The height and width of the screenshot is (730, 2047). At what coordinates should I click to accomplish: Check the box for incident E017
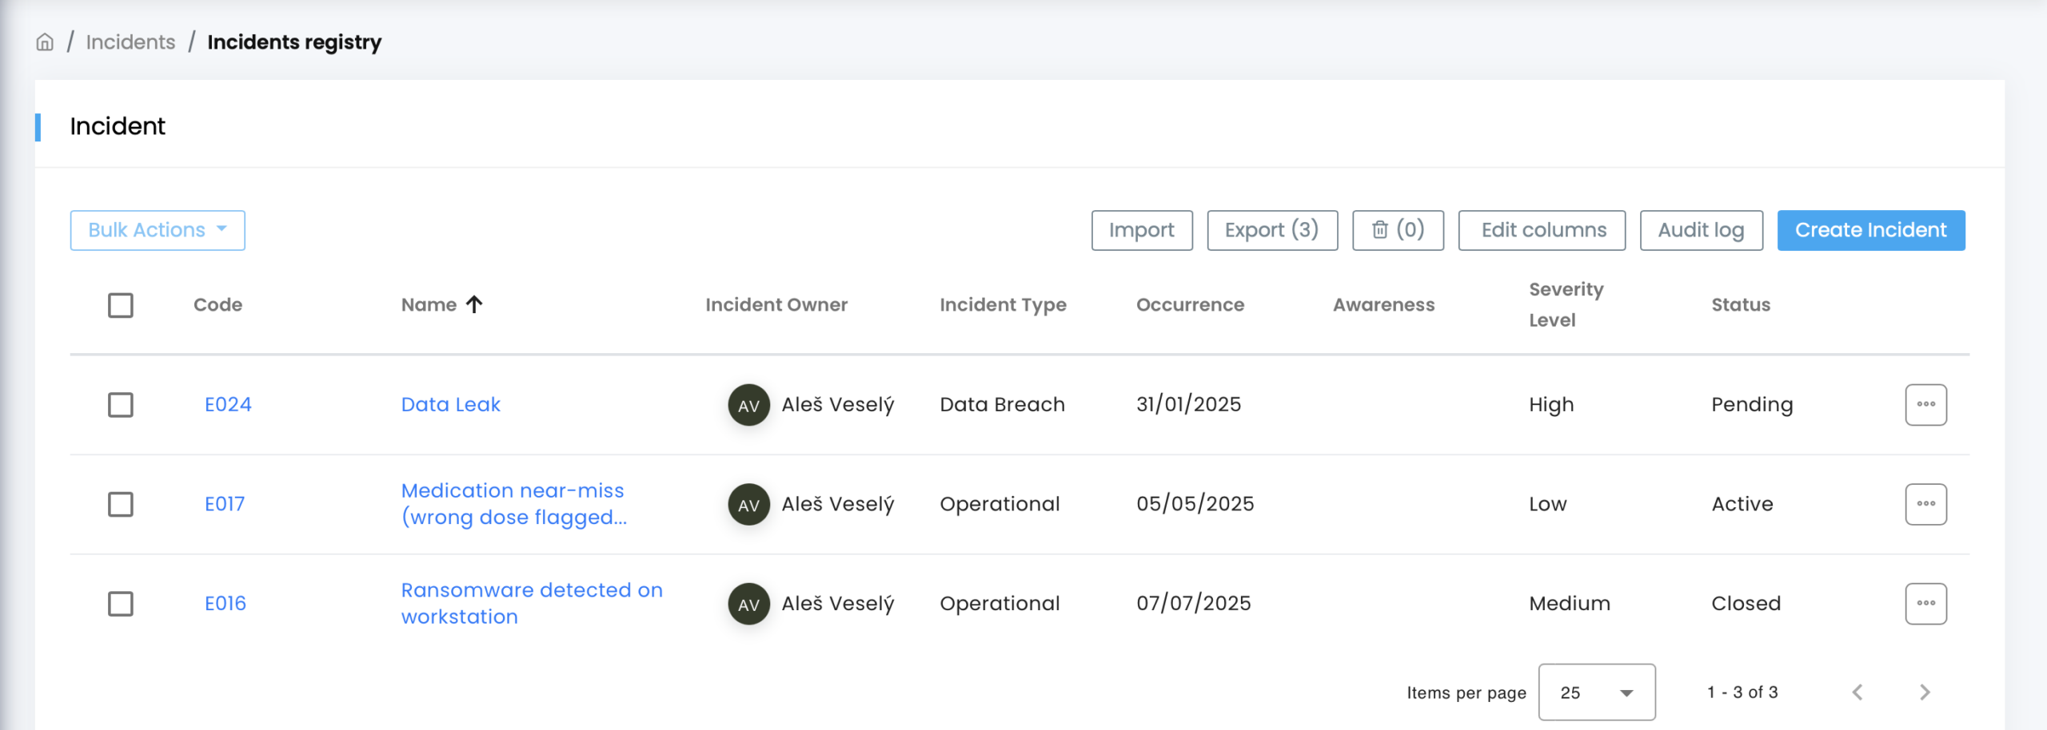click(121, 504)
